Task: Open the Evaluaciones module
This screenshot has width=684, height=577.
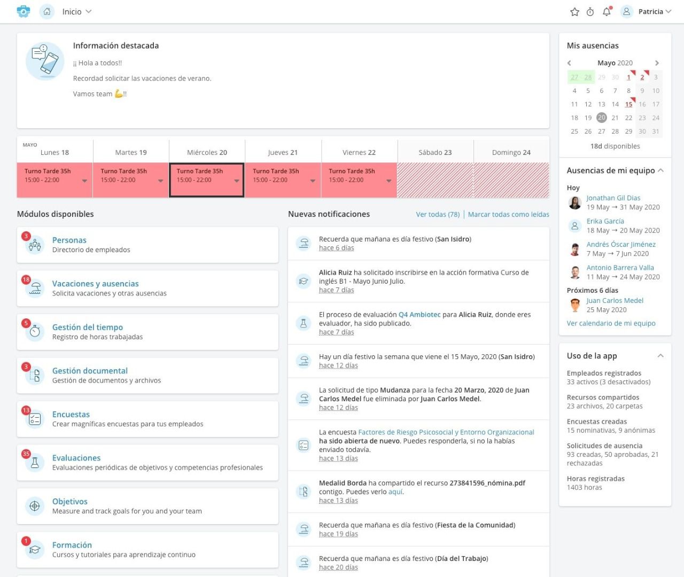Action: point(76,458)
